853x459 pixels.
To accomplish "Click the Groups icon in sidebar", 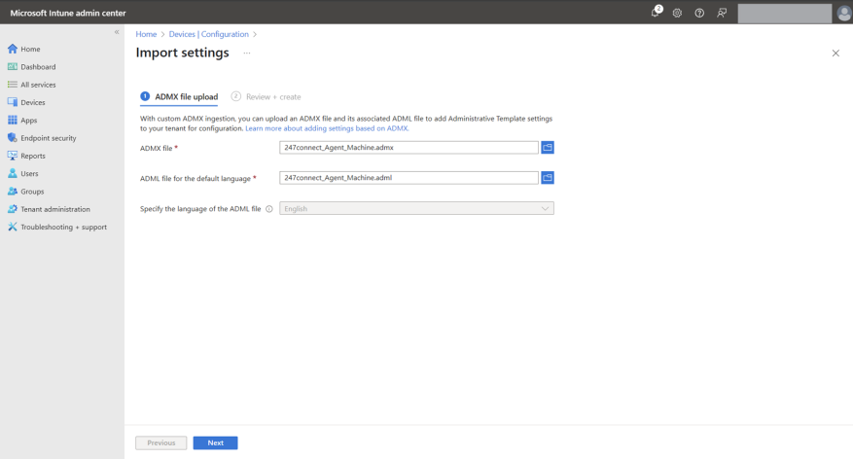I will (x=13, y=192).
